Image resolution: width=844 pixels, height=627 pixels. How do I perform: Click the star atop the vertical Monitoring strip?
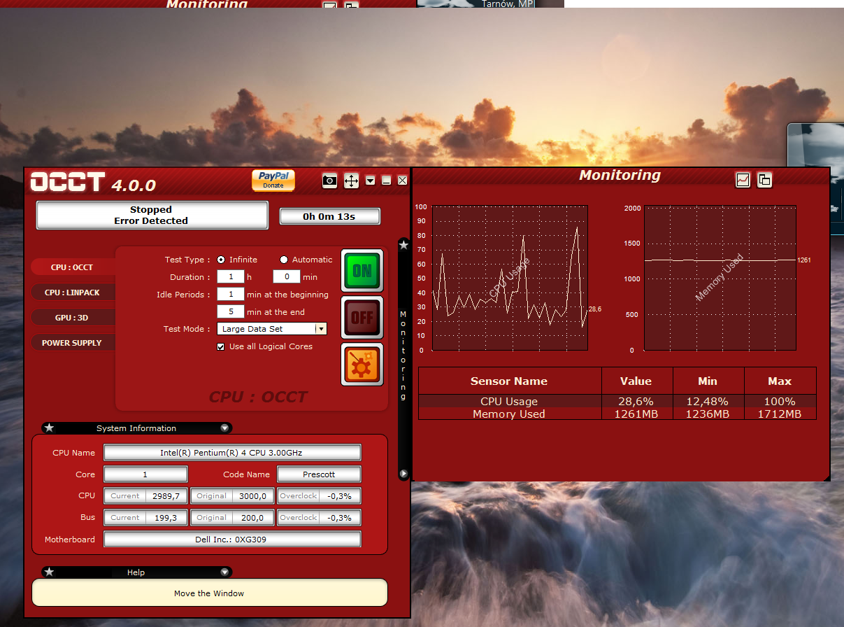click(403, 245)
